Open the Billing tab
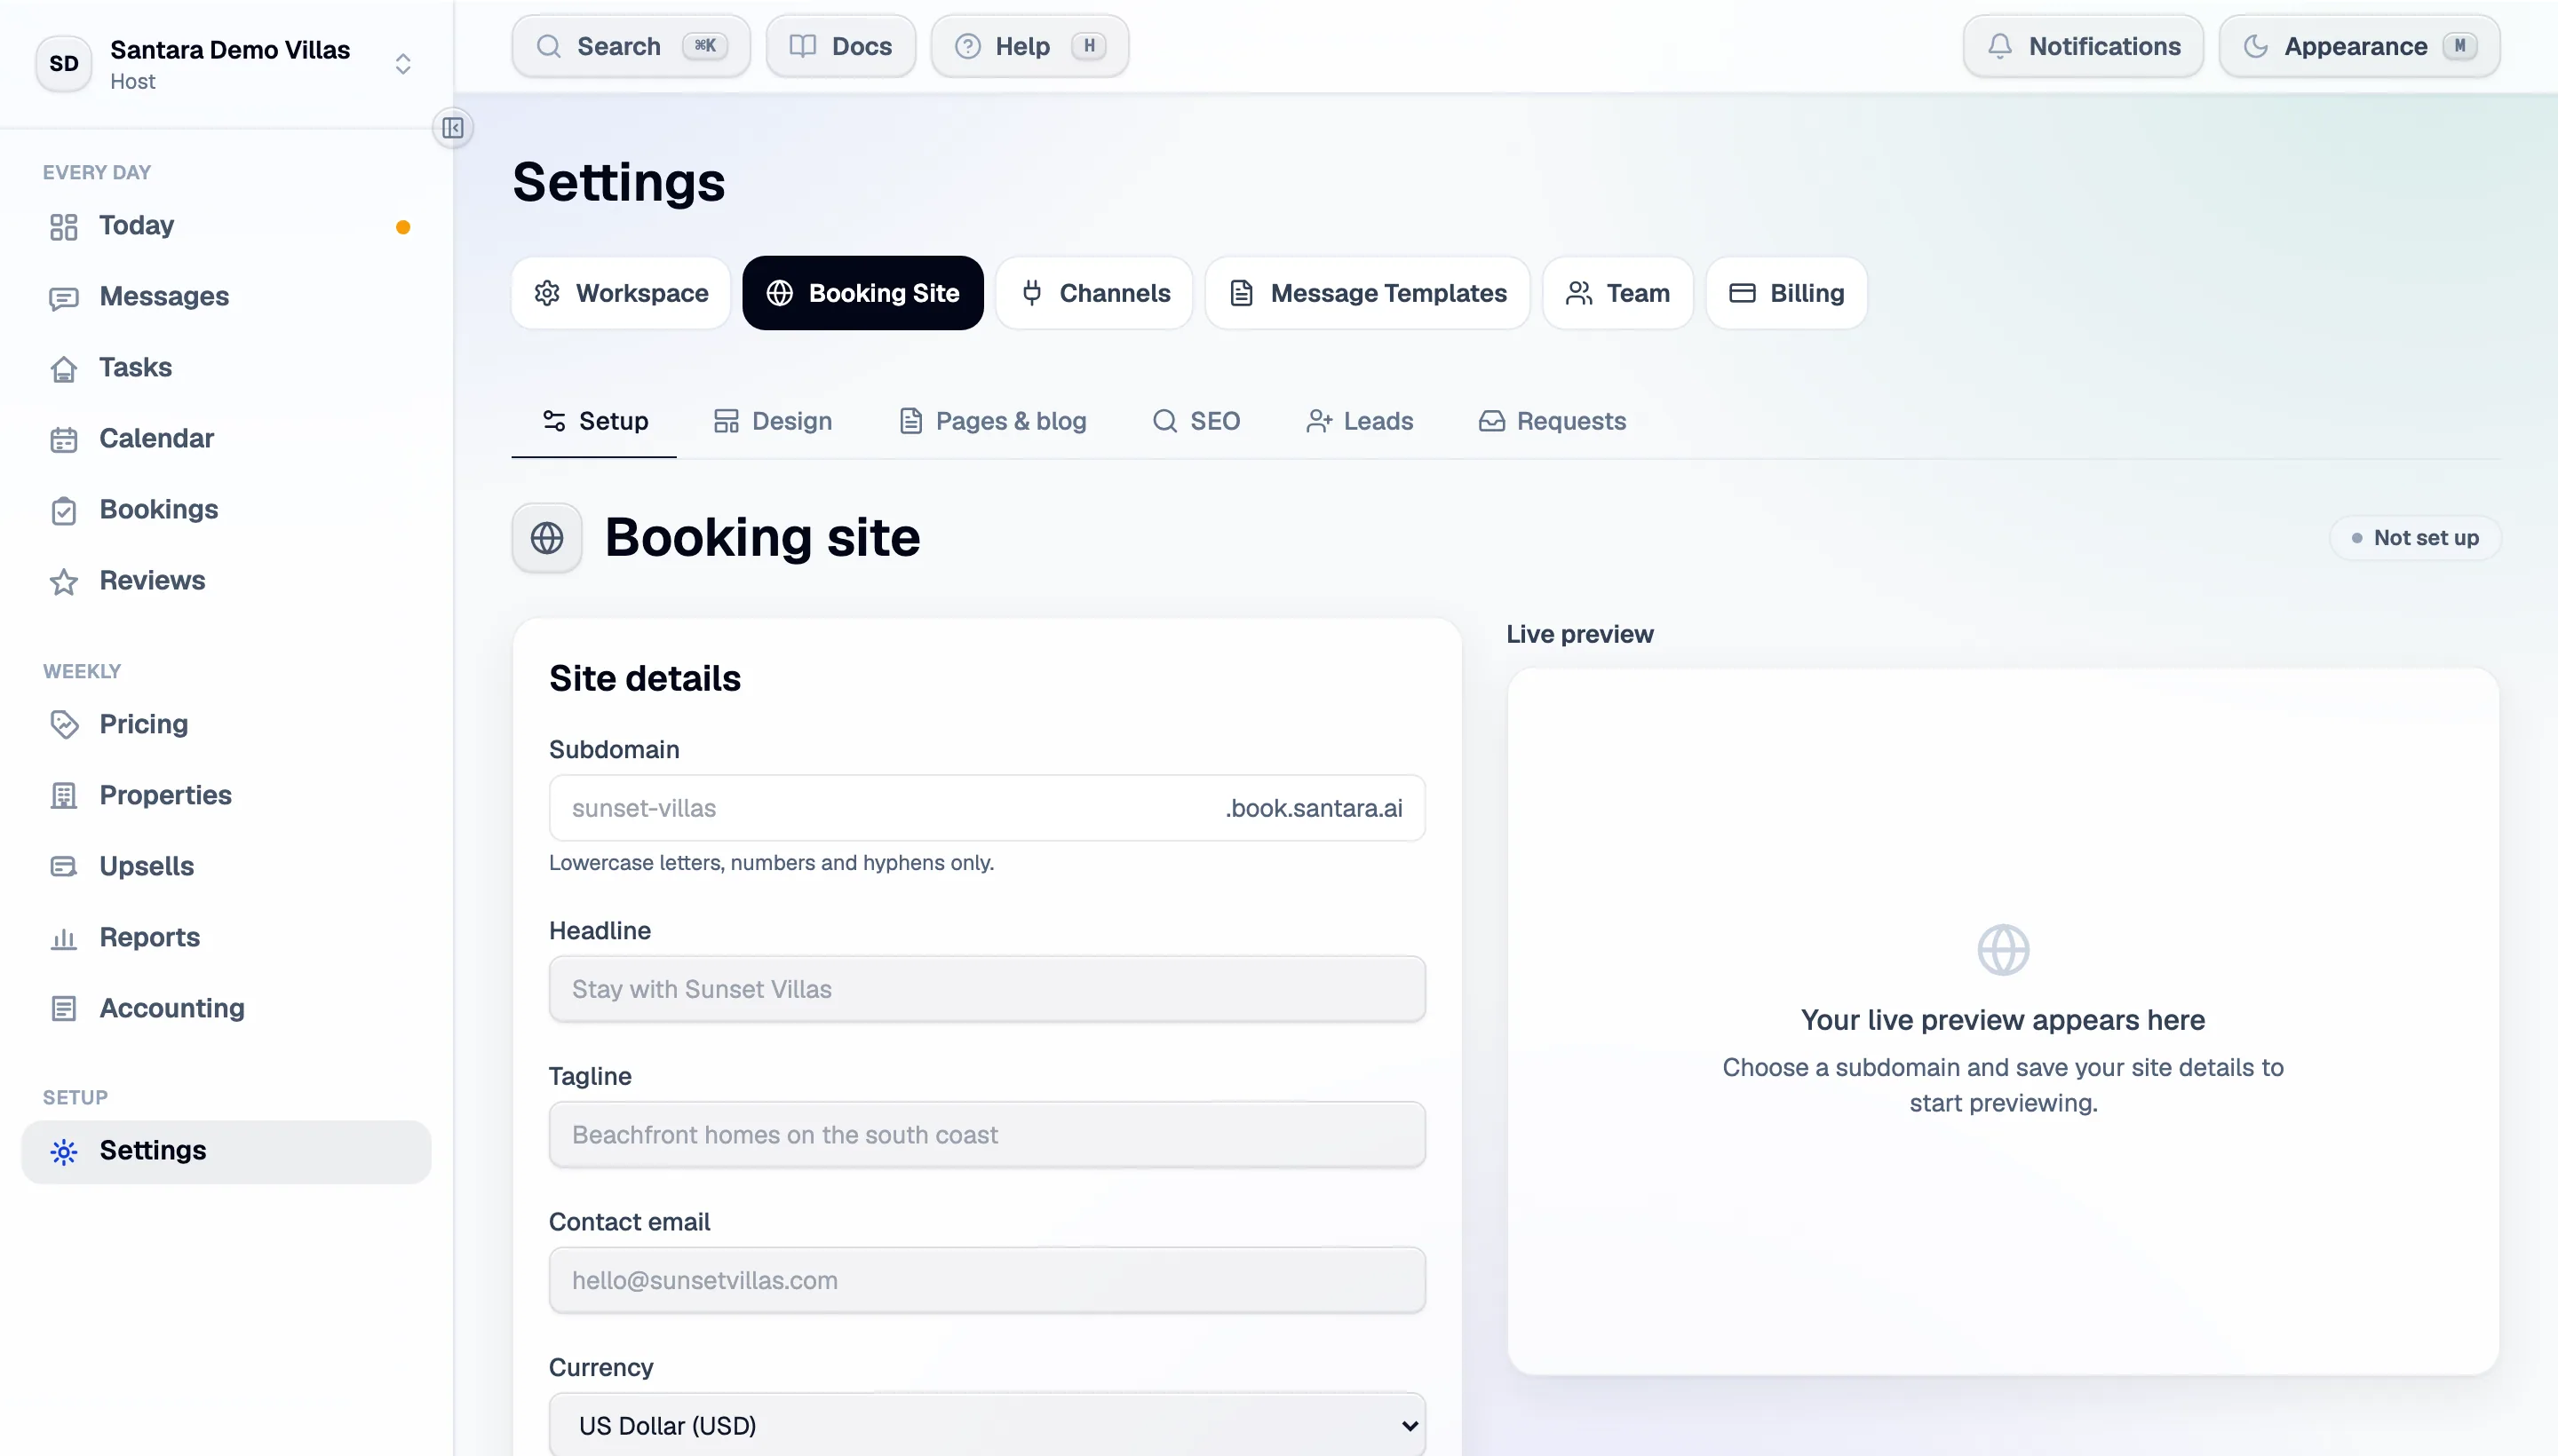 click(x=1787, y=293)
